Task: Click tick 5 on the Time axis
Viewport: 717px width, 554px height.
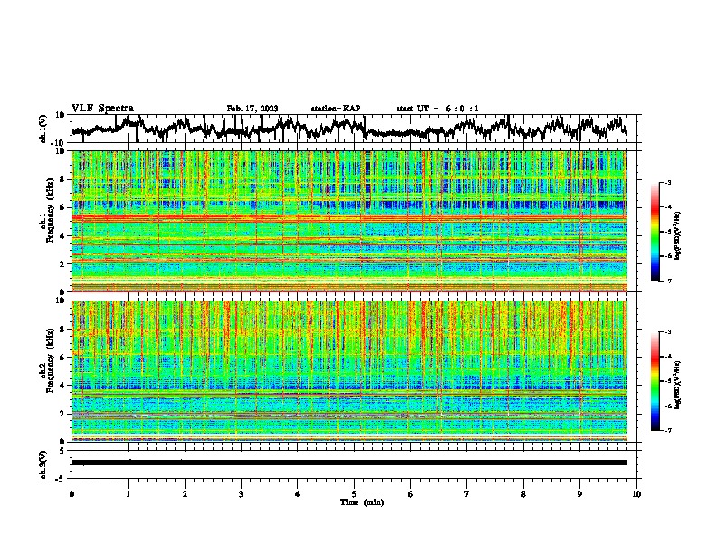Action: coord(354,494)
